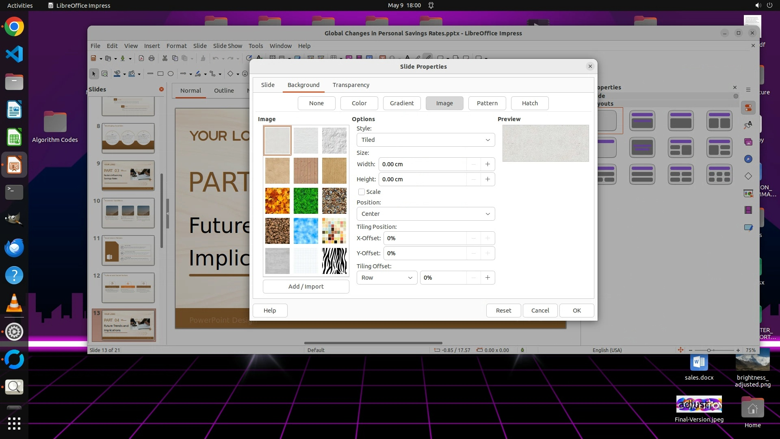The width and height of the screenshot is (780, 439).
Task: Open the Slide Show menu
Action: tap(227, 46)
